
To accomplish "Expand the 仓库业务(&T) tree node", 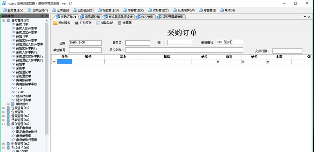I will point(3,108).
